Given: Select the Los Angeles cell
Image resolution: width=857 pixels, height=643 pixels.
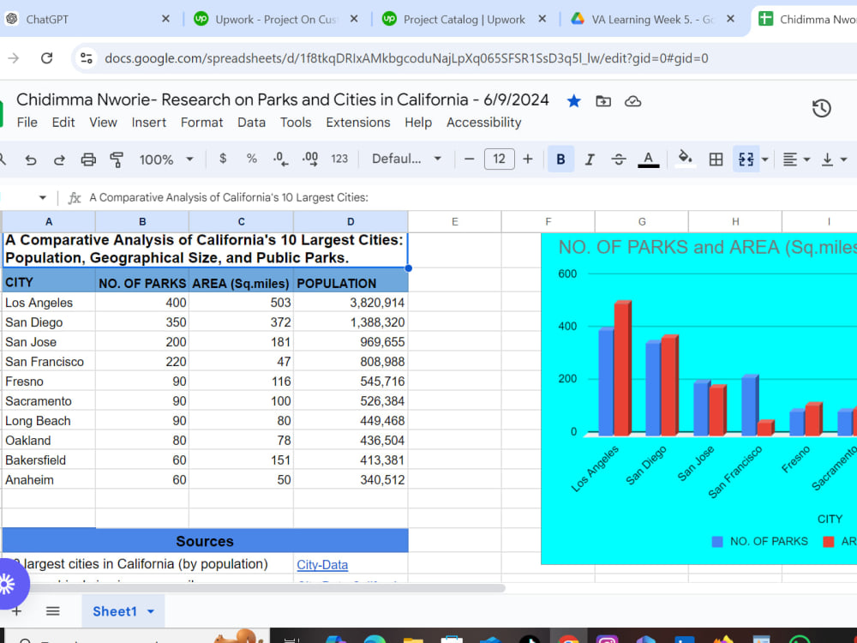Looking at the screenshot, I should (49, 303).
